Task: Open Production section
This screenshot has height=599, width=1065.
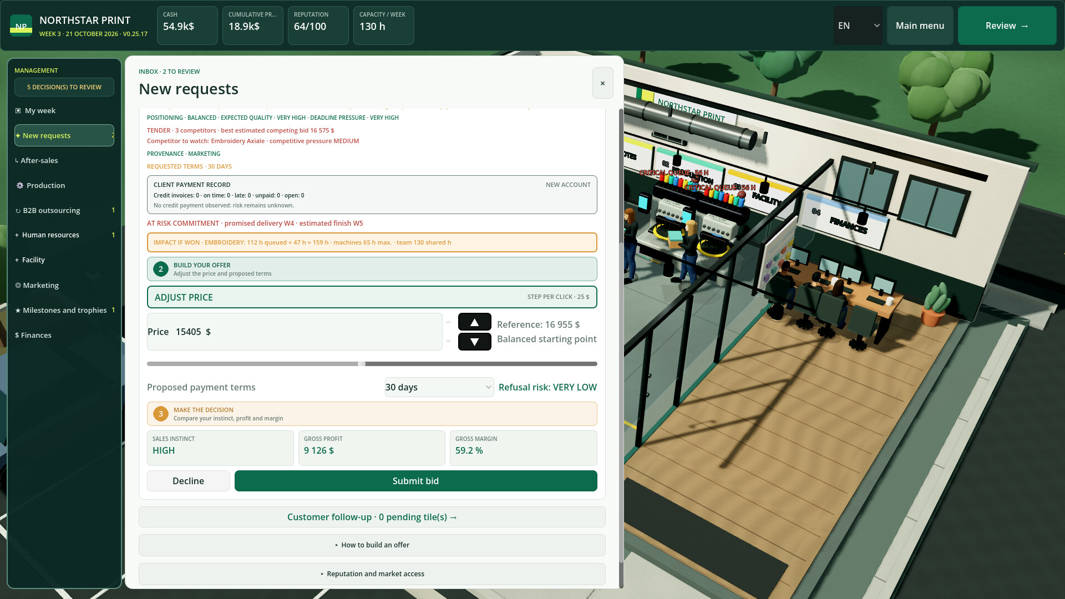Action: click(64, 185)
